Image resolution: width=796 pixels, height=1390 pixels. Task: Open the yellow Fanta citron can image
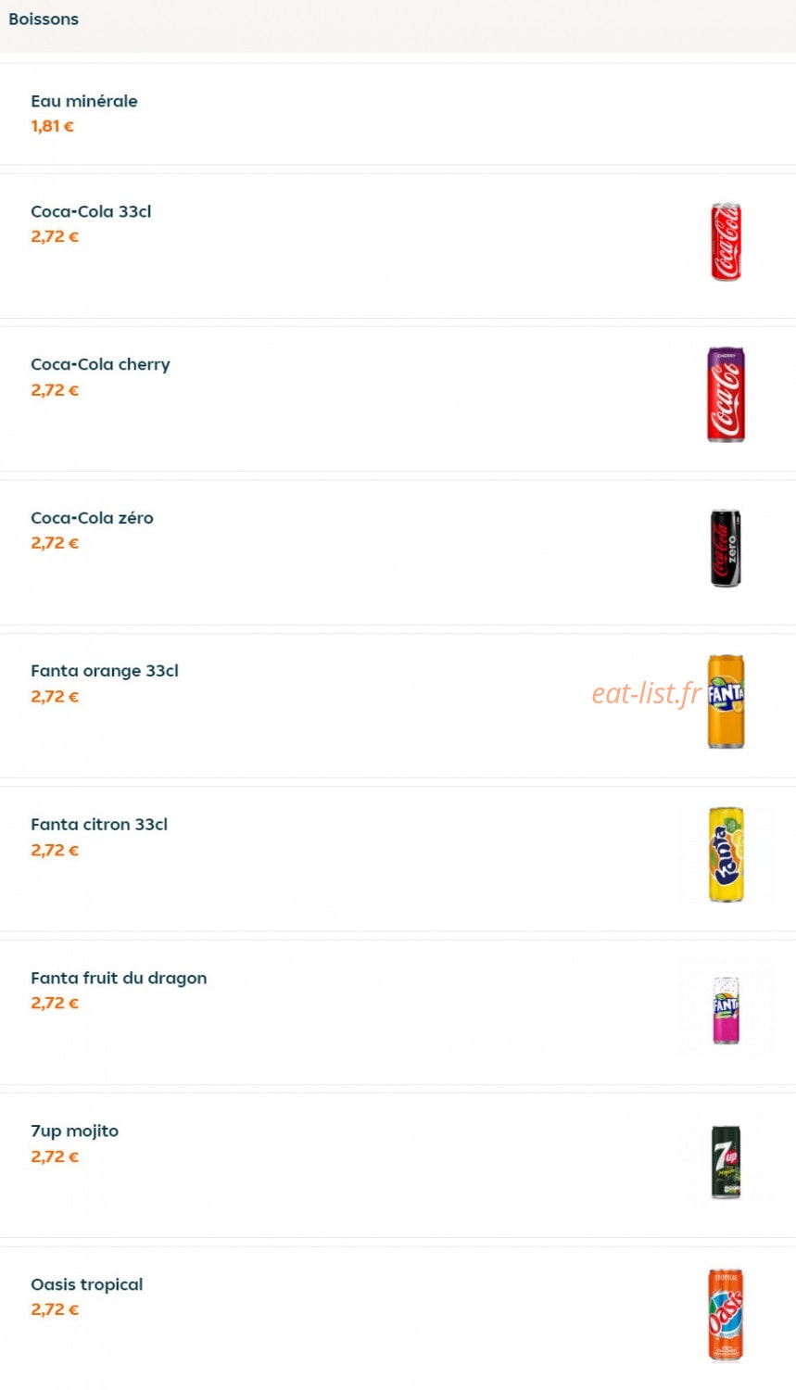coord(726,854)
